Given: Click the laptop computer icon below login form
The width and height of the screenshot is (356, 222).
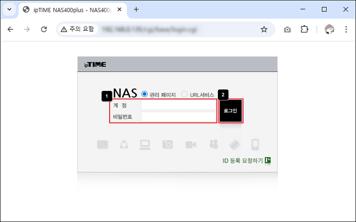Looking at the screenshot, I should (x=145, y=144).
